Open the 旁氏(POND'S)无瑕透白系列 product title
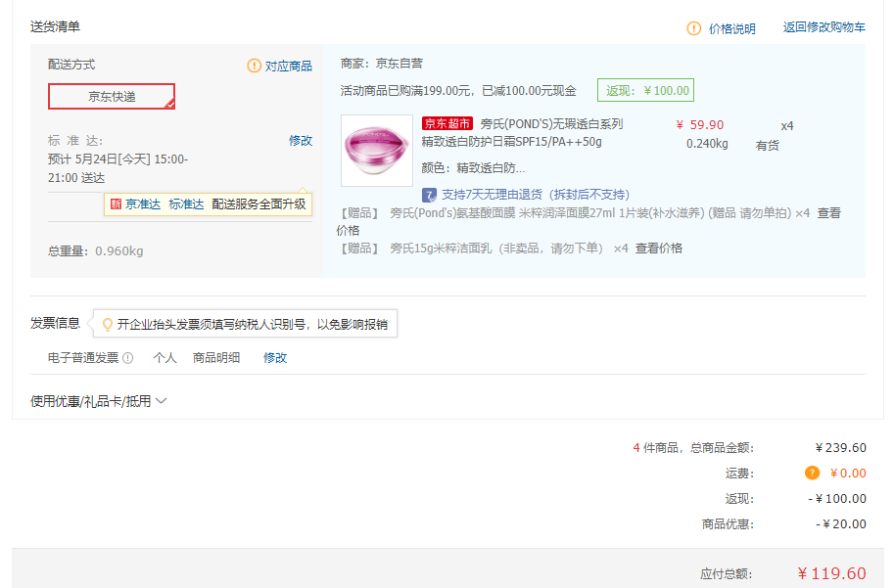The height and width of the screenshot is (588, 894). click(523, 133)
